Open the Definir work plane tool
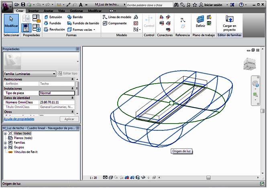The width and height of the screenshot is (267, 188). click(x=200, y=21)
